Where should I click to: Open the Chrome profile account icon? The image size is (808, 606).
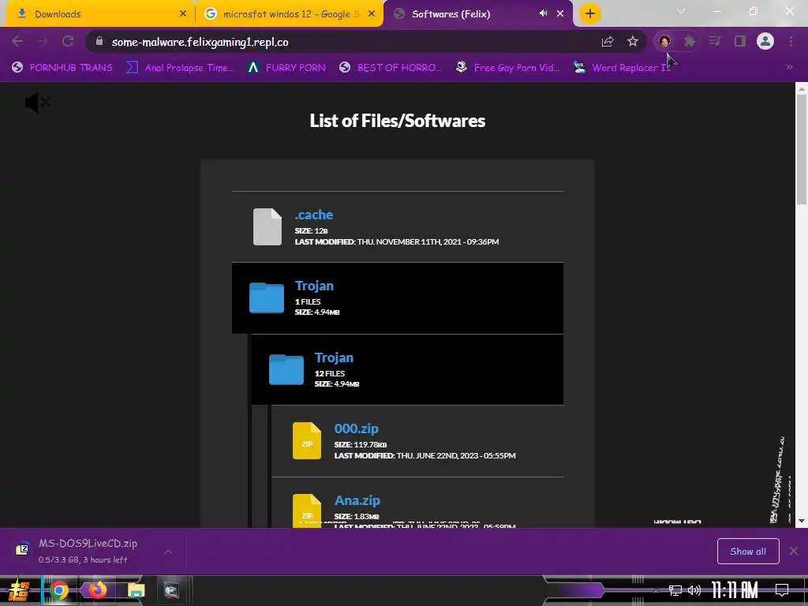tap(765, 41)
